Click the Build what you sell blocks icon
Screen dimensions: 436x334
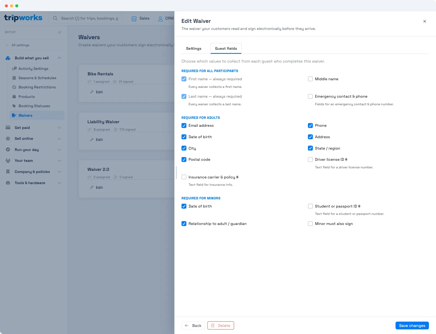8,58
